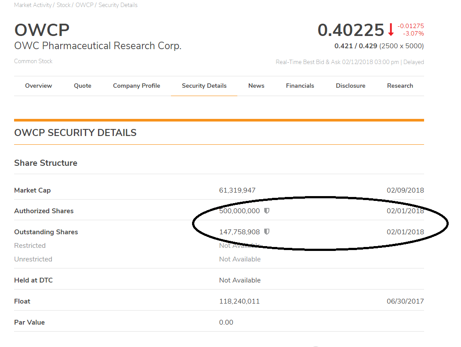Click the Outstanding Shares date 02/01/2018
Viewport: 461px width, 347px height.
pyautogui.click(x=405, y=232)
